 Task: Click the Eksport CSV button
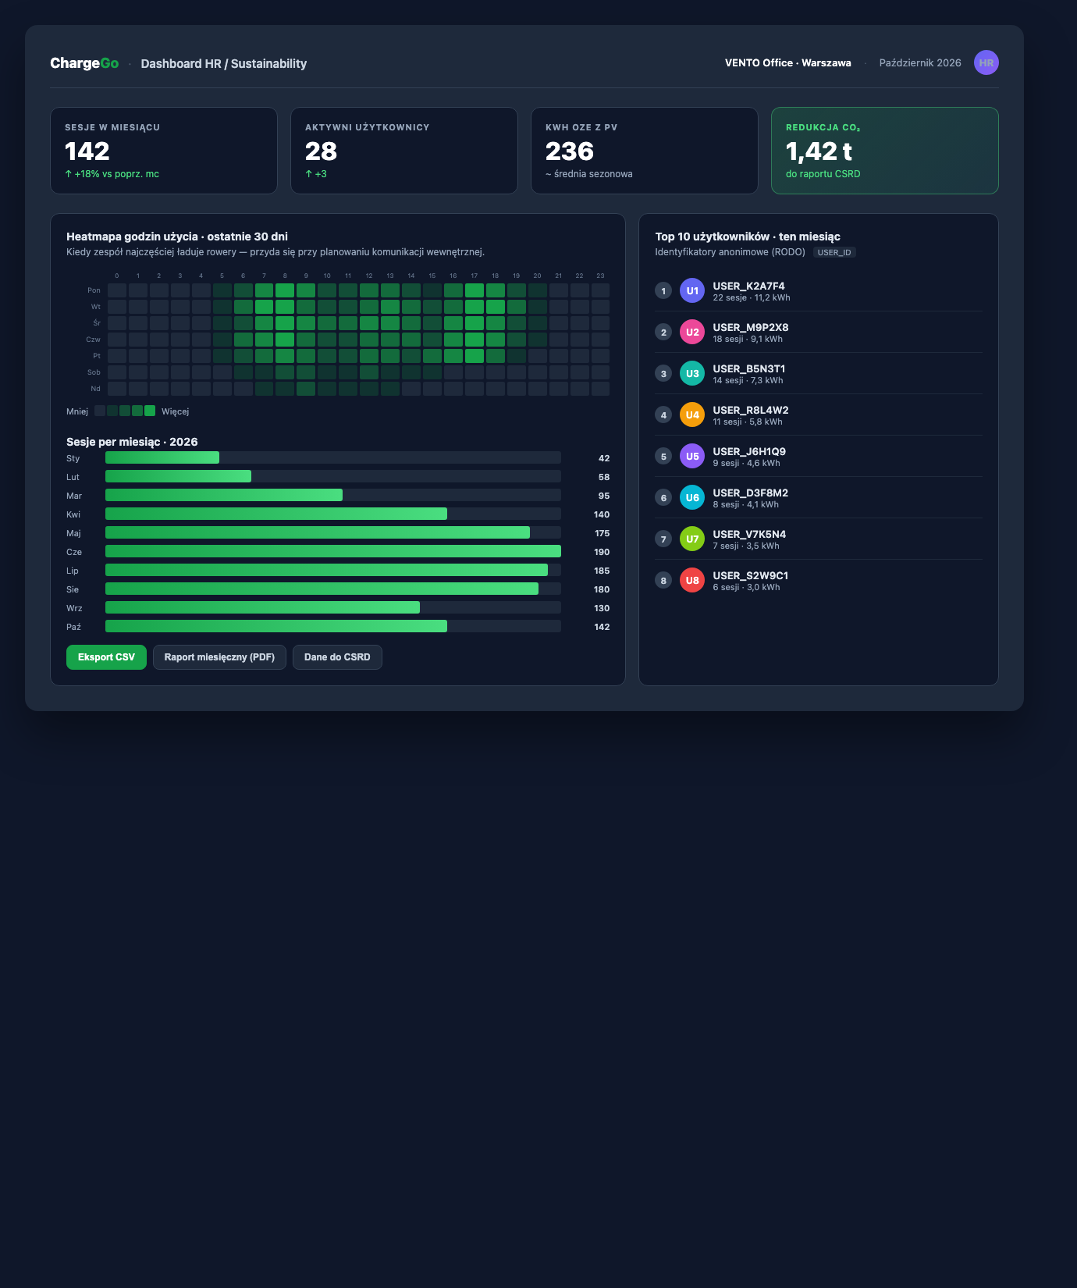click(x=106, y=657)
